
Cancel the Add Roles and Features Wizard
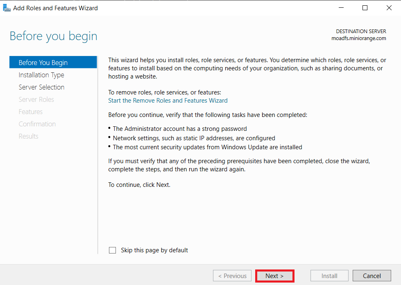click(372, 276)
